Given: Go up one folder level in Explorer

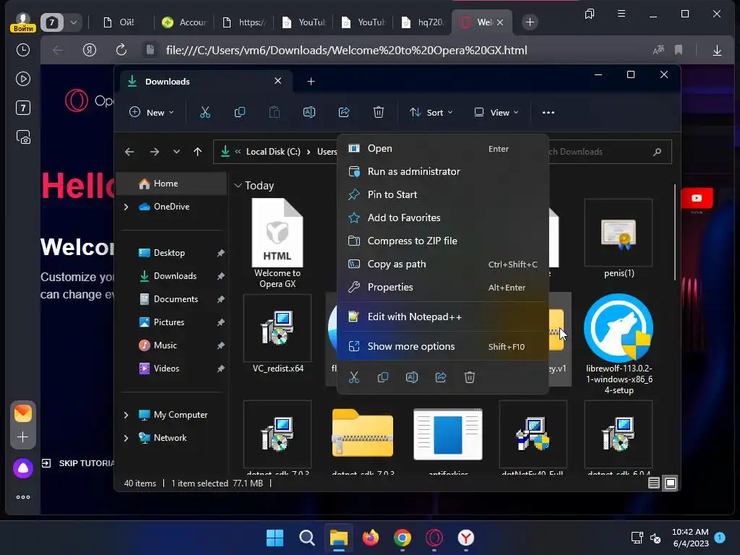Looking at the screenshot, I should (x=198, y=152).
